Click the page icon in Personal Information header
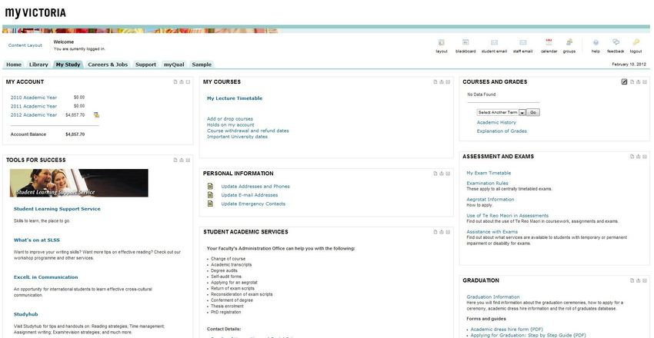The image size is (654, 338). 435,174
